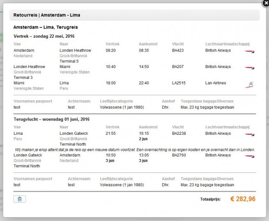Screen dimensions: 269x221
Task: Click 'Terugvlucht – woensdag 01 juni, 2016' heading
Action: 52,119
